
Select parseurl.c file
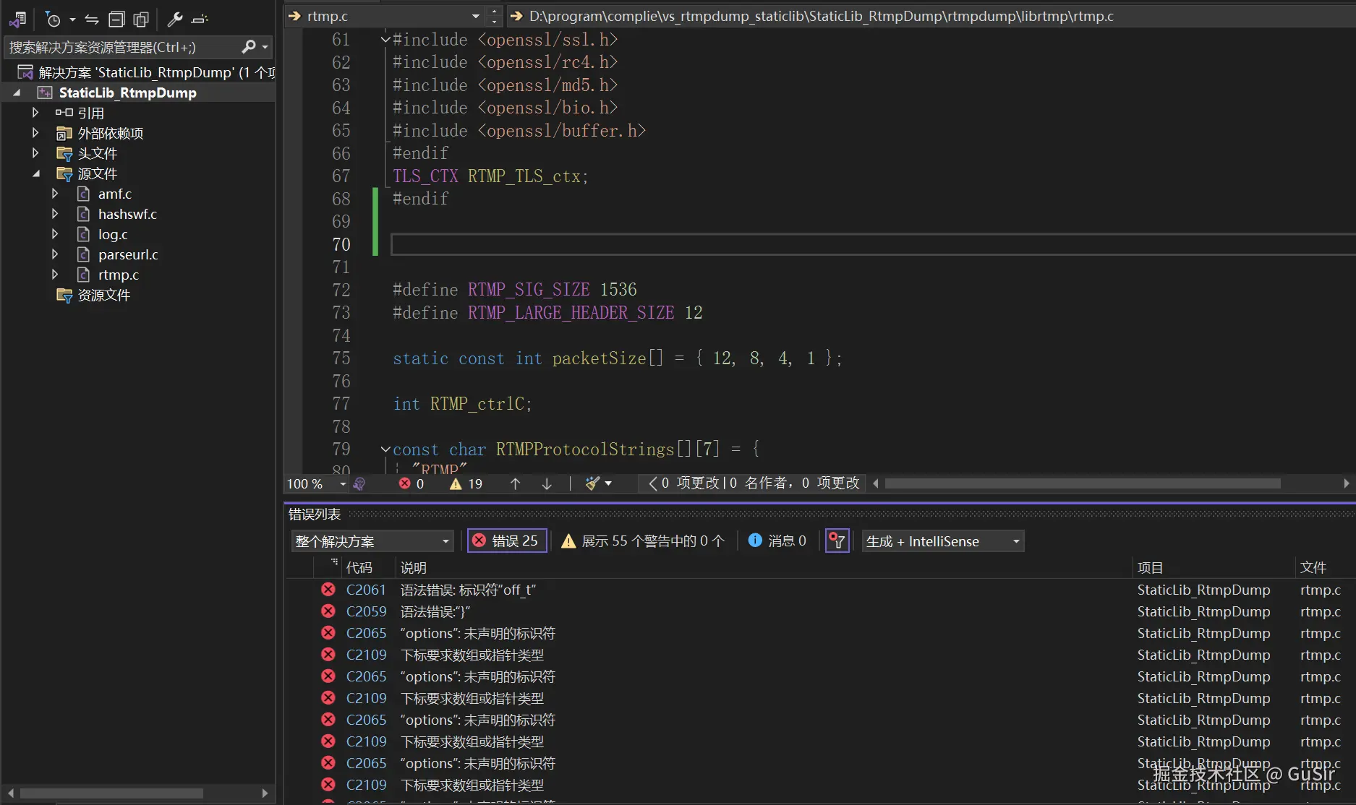pyautogui.click(x=128, y=254)
